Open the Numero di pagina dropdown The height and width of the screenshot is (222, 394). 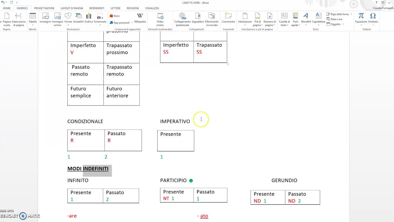click(x=270, y=19)
